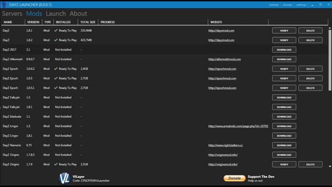The height and width of the screenshot is (187, 332).
Task: Open originsmod.info link for Origins 1.7.8.5
Action: [x=223, y=155]
